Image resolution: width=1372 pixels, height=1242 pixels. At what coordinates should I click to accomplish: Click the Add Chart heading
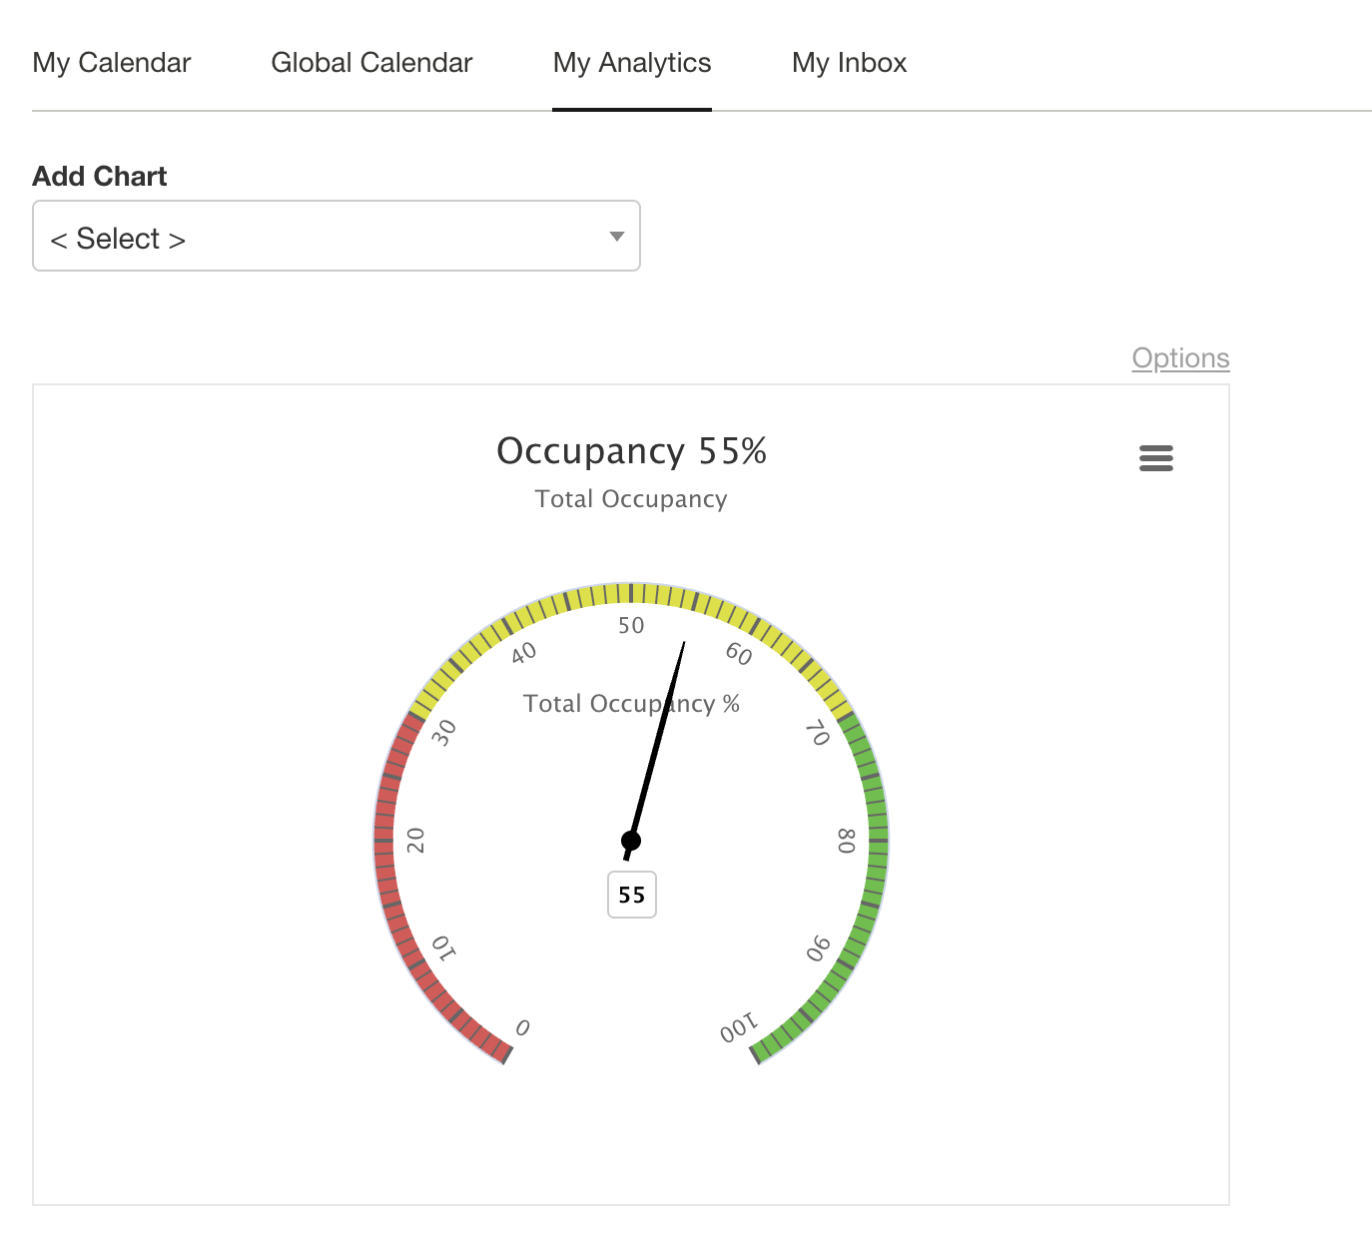pos(100,176)
